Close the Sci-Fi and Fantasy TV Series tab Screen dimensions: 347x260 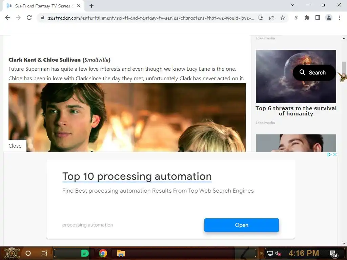(x=79, y=6)
